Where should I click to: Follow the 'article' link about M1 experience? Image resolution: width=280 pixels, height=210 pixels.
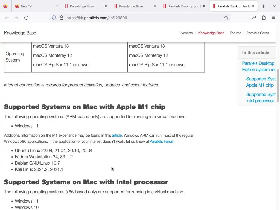(117, 136)
